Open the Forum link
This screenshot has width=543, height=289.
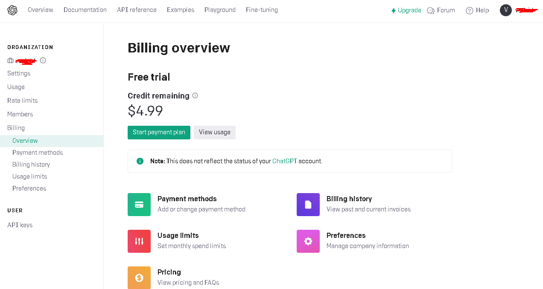[446, 10]
